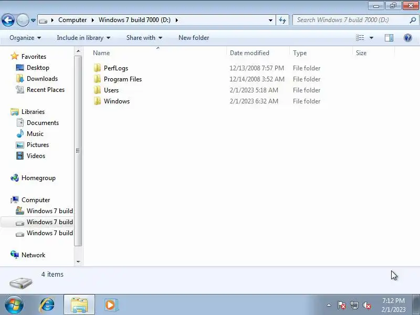Sort by the Size column

pyautogui.click(x=373, y=53)
